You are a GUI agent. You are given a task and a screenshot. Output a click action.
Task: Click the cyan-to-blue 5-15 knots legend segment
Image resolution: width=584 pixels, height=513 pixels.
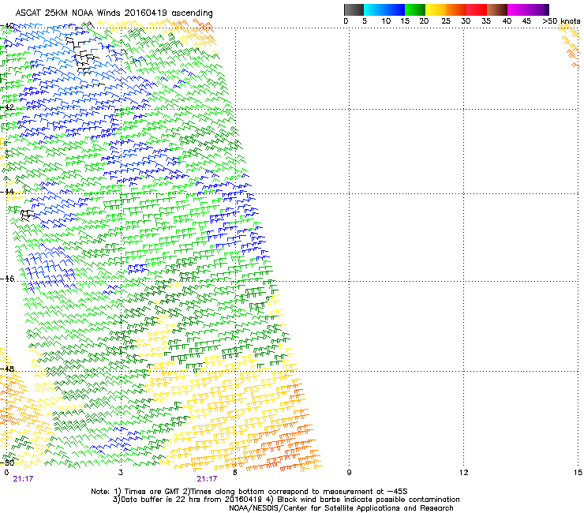pos(384,9)
